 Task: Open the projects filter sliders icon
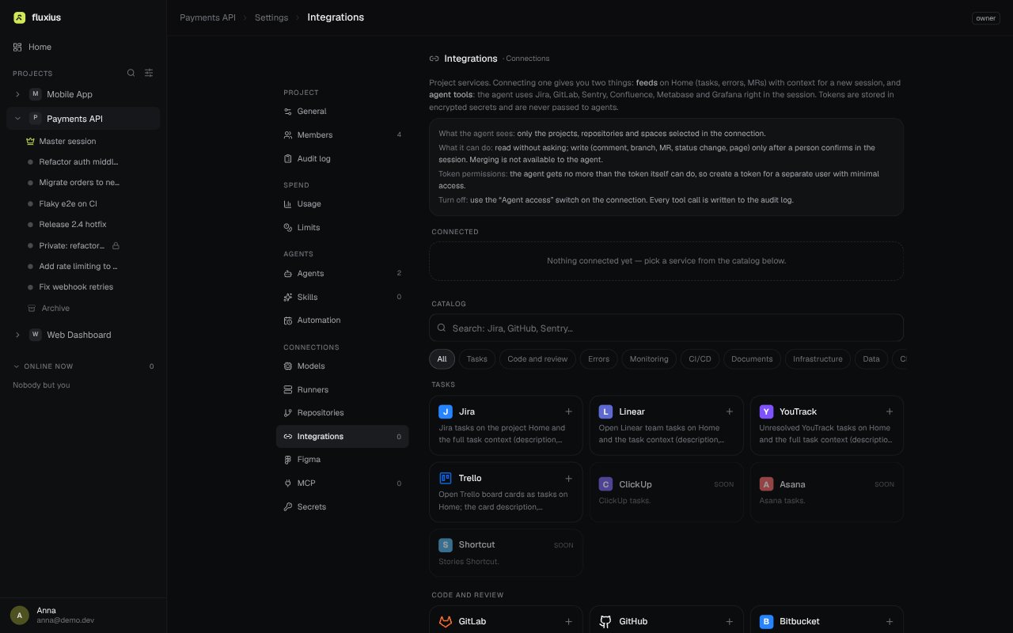click(x=149, y=73)
